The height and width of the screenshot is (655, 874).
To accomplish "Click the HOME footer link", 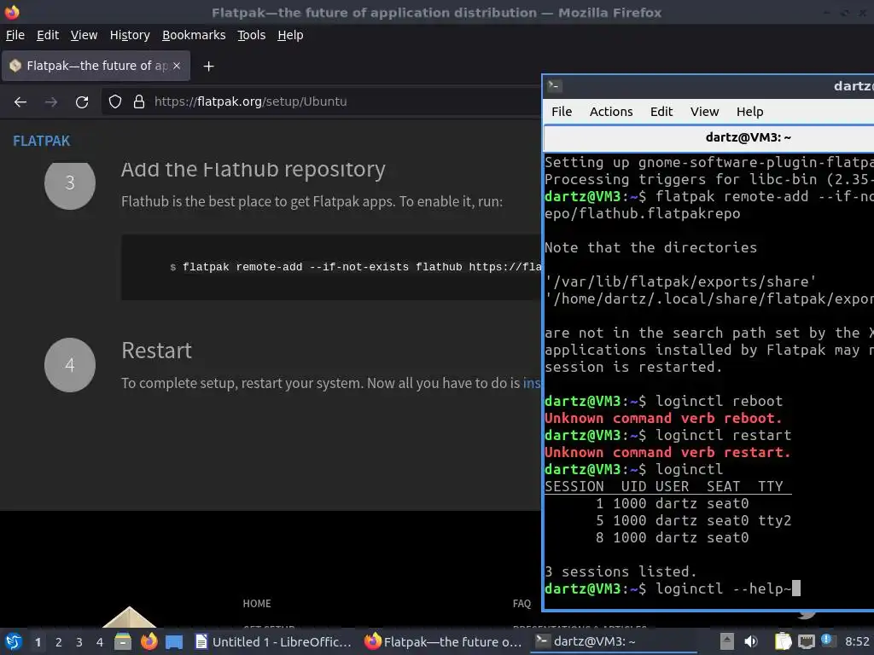I will 257,604.
